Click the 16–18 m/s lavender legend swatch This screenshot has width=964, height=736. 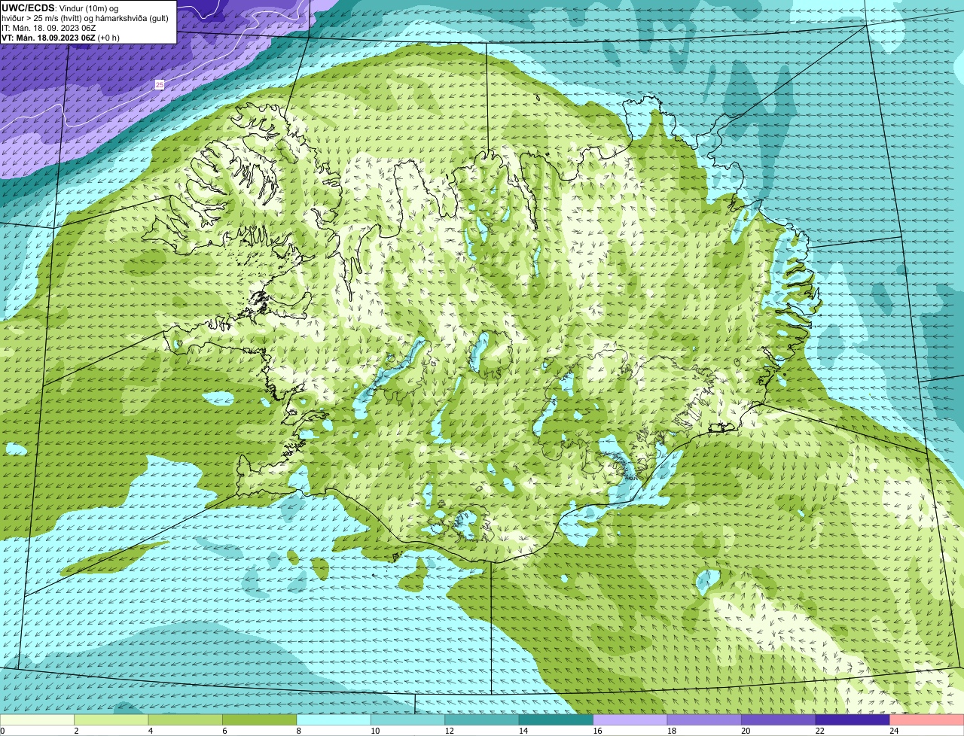[x=630, y=720]
